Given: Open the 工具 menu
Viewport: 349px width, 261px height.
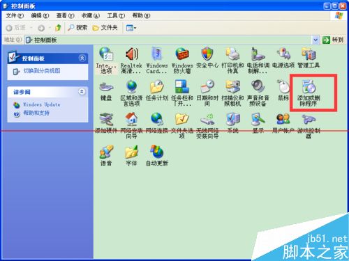Looking at the screenshot, I should pos(116,16).
